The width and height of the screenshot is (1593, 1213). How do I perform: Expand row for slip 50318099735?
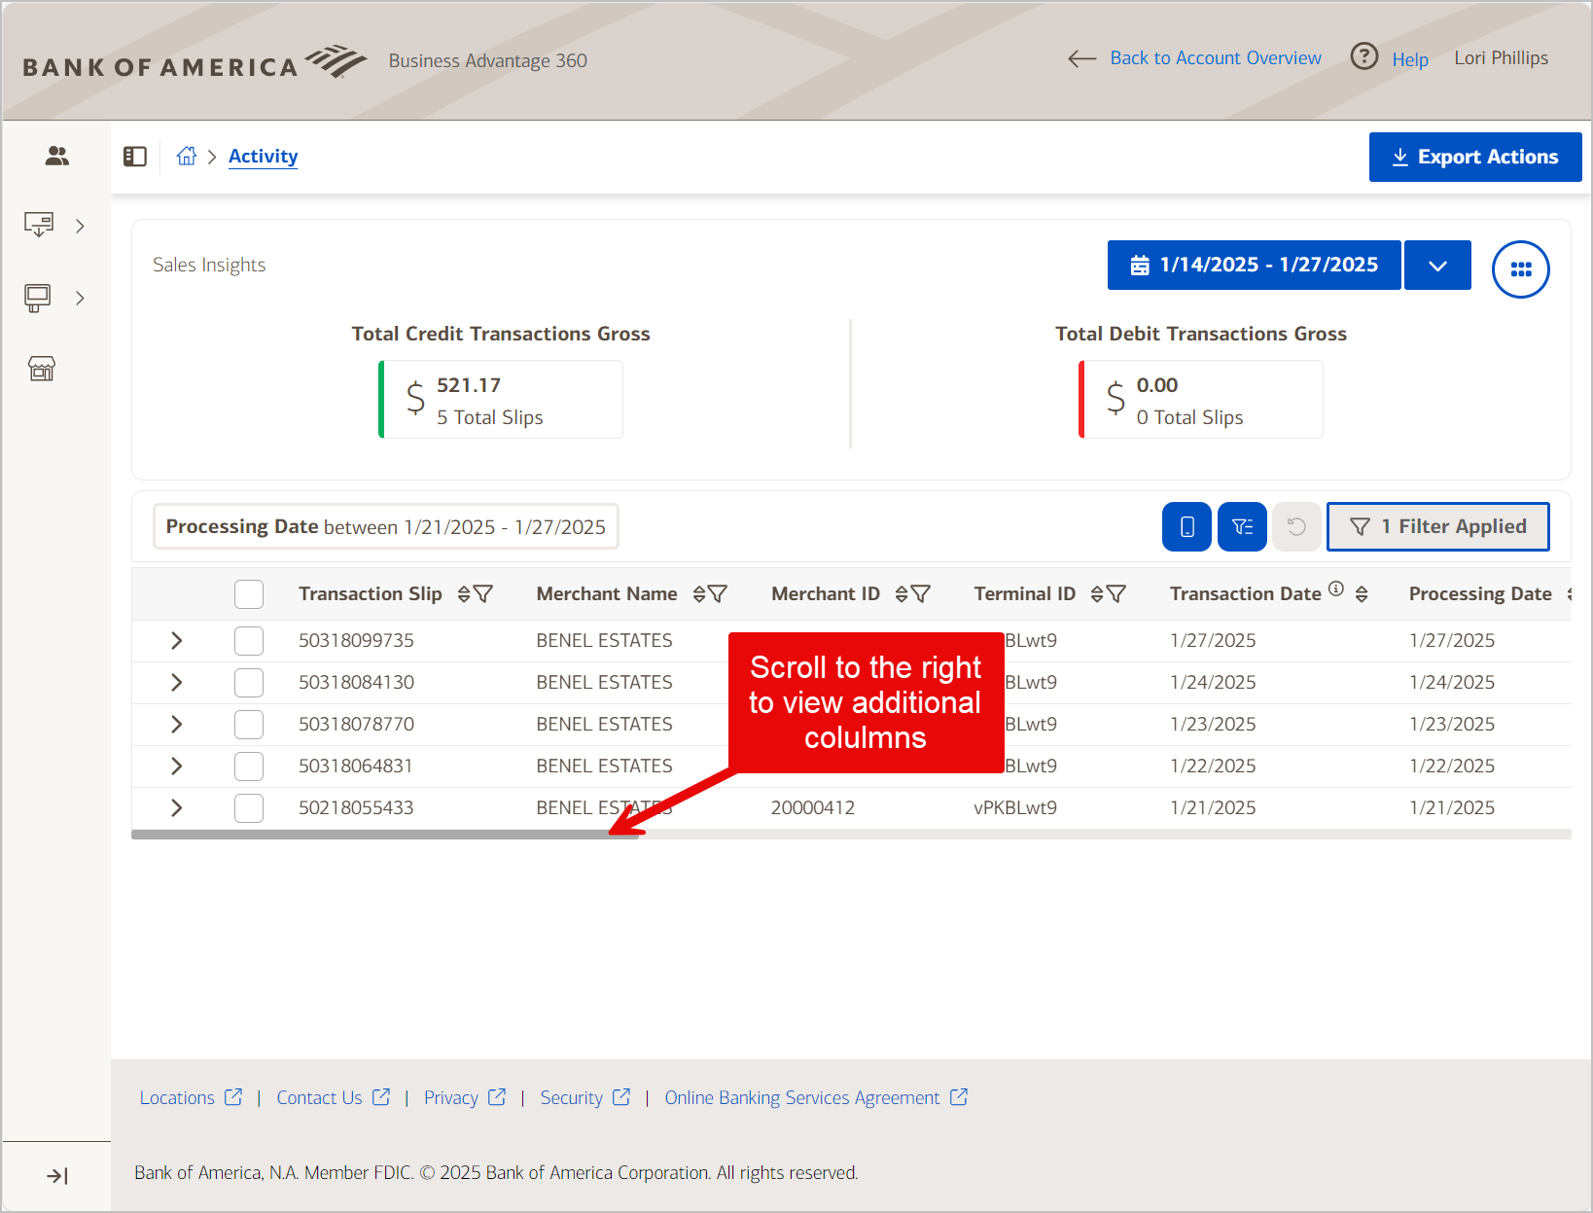click(176, 641)
